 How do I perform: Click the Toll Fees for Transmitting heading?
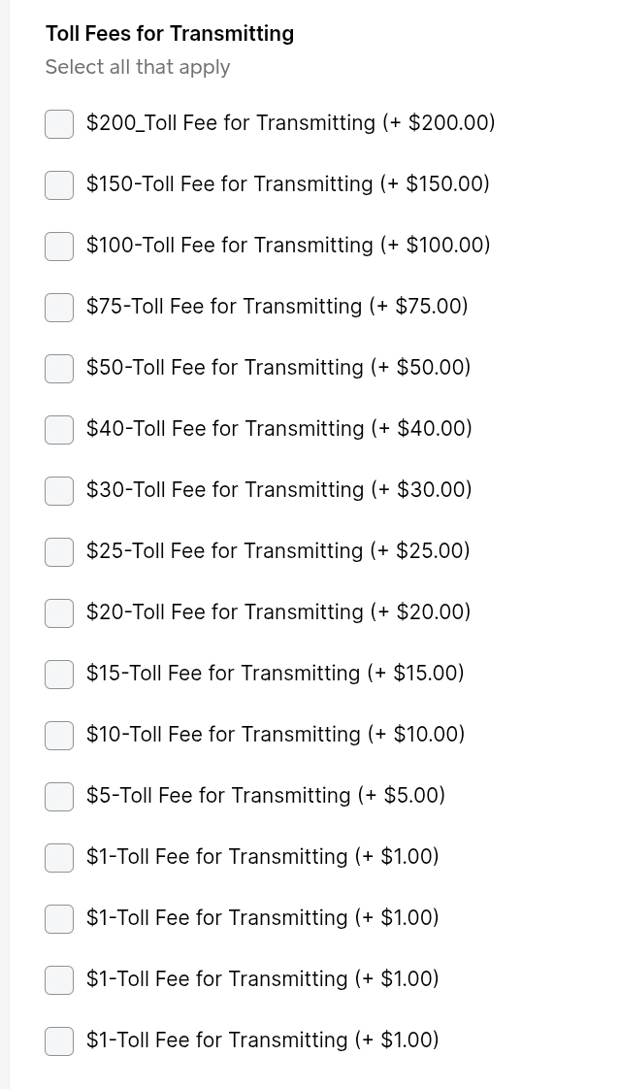coord(169,33)
